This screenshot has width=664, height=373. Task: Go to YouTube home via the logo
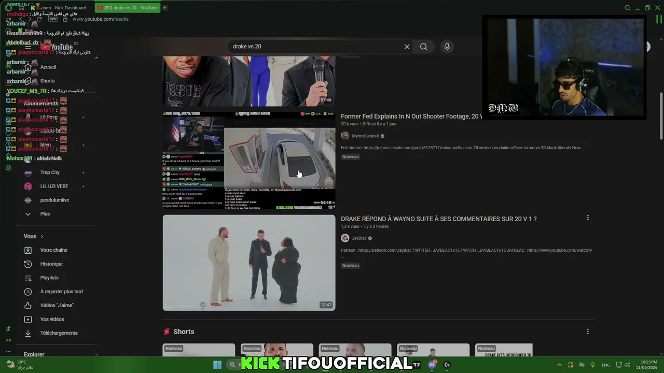click(57, 47)
